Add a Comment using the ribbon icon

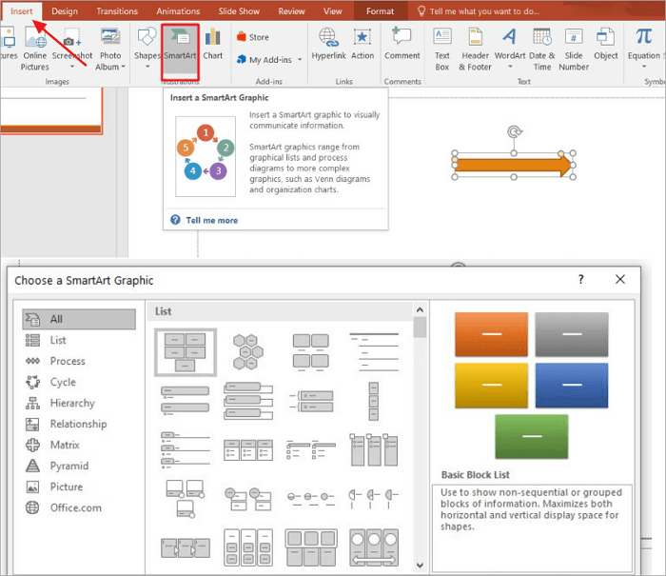coord(402,38)
